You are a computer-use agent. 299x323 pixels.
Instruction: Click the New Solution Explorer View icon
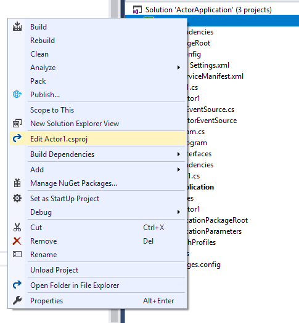click(17, 123)
